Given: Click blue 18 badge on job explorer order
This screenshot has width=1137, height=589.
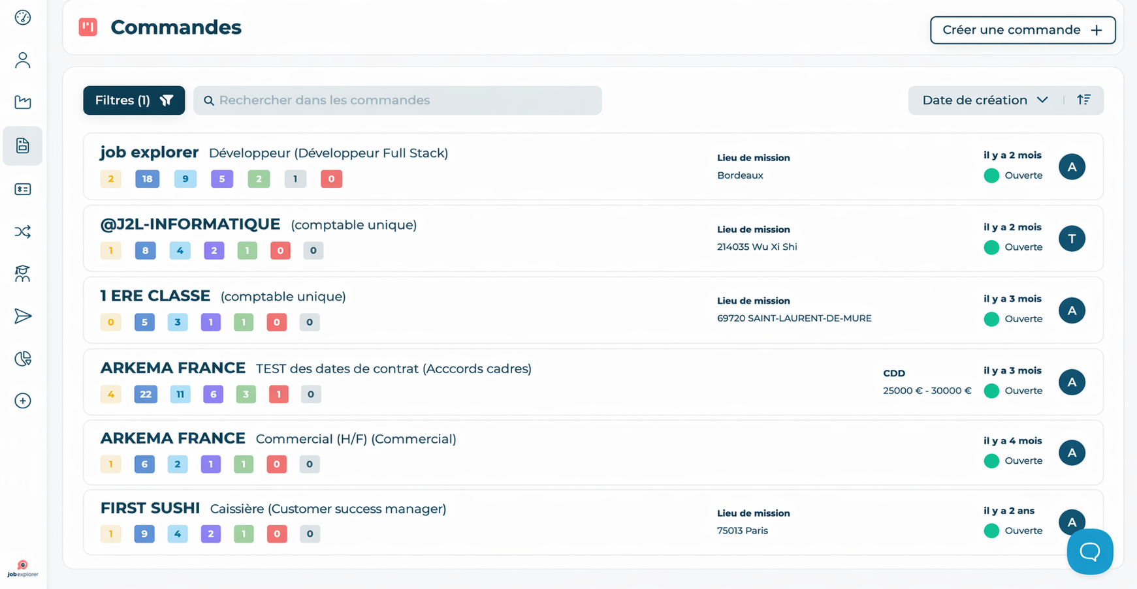Looking at the screenshot, I should click(148, 179).
